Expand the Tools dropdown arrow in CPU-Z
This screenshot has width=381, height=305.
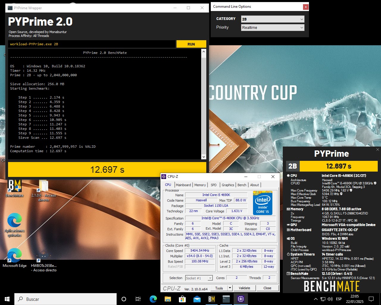[230, 288]
